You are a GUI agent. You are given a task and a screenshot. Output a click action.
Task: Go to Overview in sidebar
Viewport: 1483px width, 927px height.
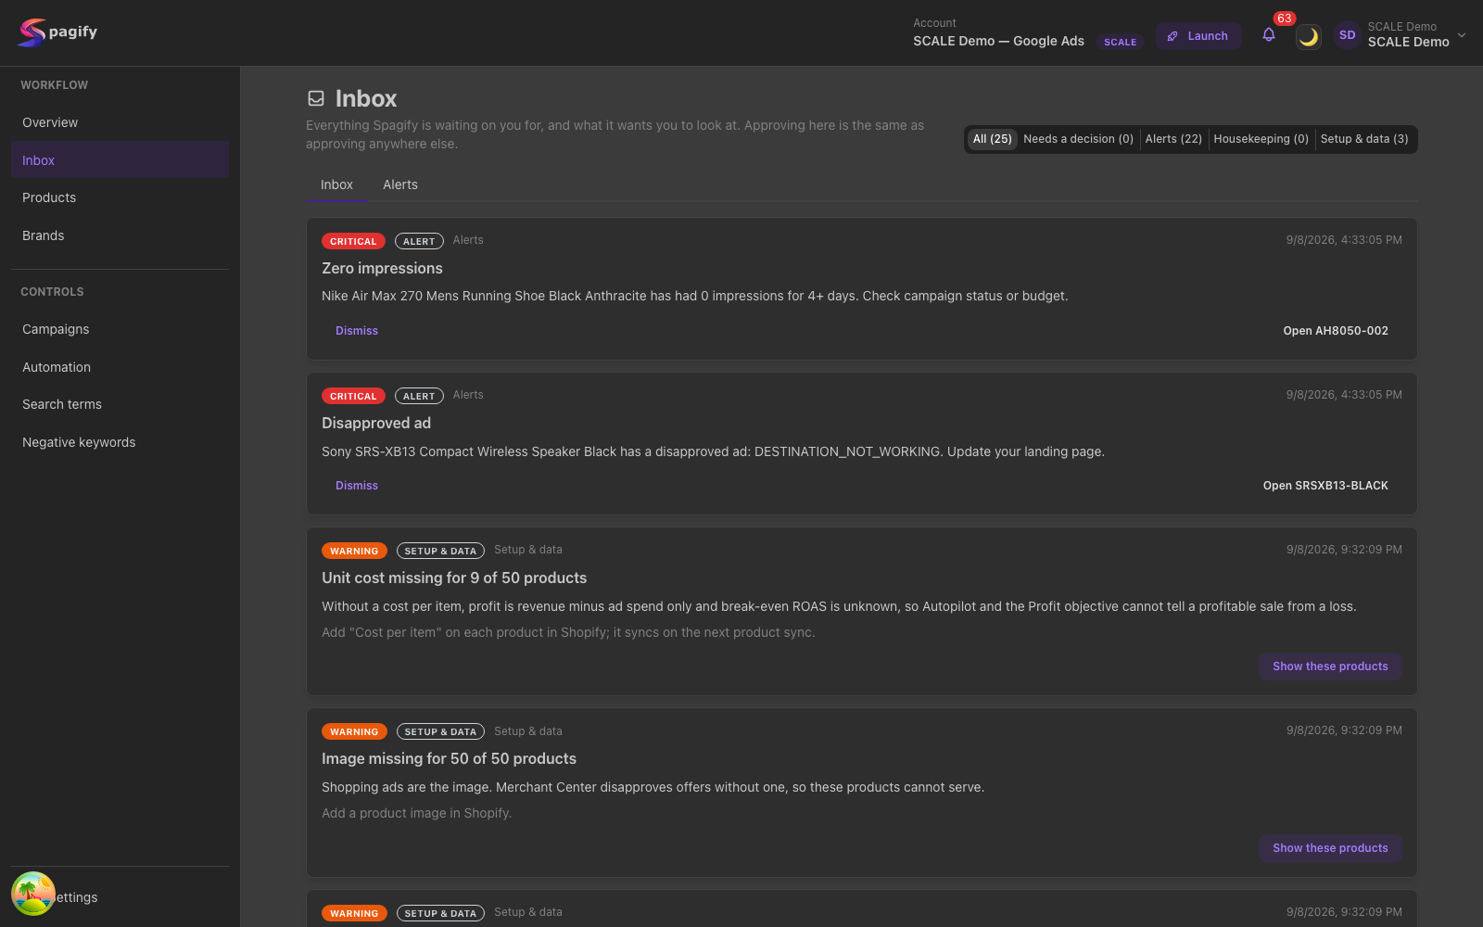pos(120,122)
